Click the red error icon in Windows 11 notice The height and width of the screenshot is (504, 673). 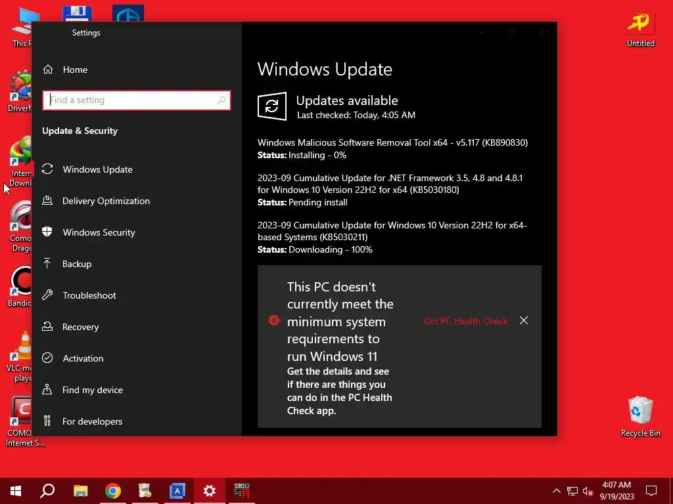[274, 320]
